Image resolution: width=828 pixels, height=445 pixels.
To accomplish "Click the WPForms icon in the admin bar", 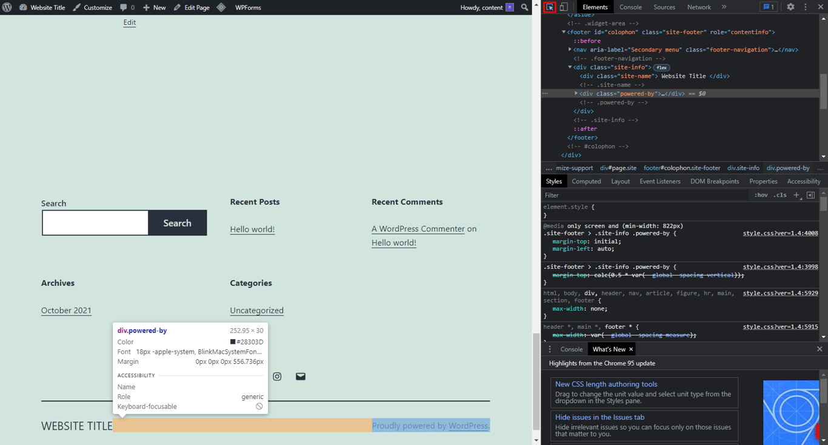I will [x=221, y=7].
